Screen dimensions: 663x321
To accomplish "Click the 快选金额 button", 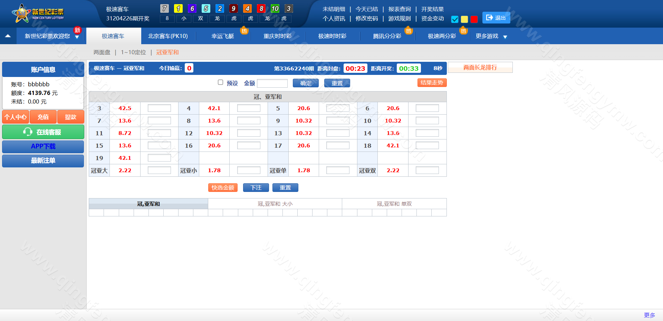I will tap(223, 187).
